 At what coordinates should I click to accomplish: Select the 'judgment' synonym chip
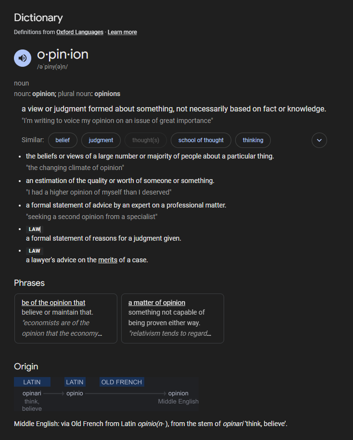pyautogui.click(x=101, y=140)
